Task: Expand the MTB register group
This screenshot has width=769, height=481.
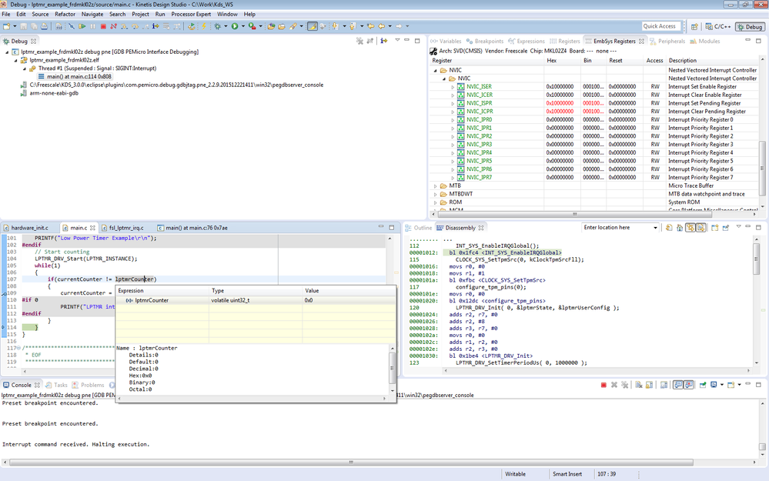Action: coord(436,185)
